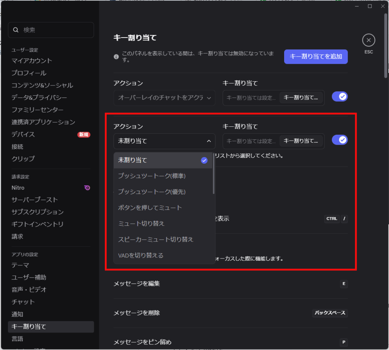Open マイアカウント settings page
This screenshot has height=350, width=389.
pos(32,61)
